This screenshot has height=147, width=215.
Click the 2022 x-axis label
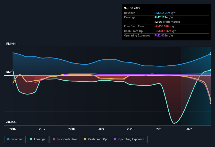coord(189,129)
